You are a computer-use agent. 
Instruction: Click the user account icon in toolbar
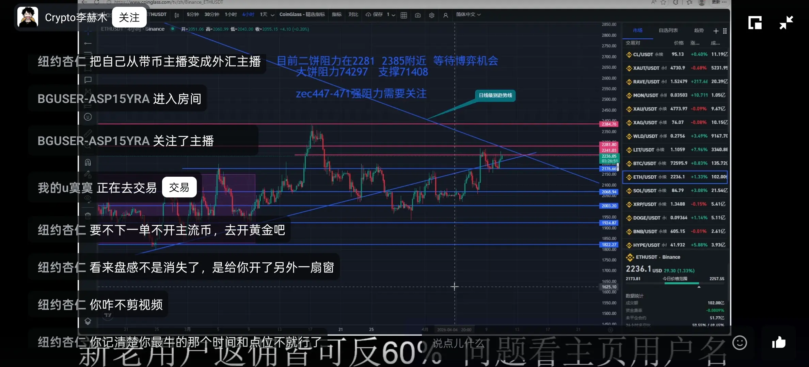[445, 15]
